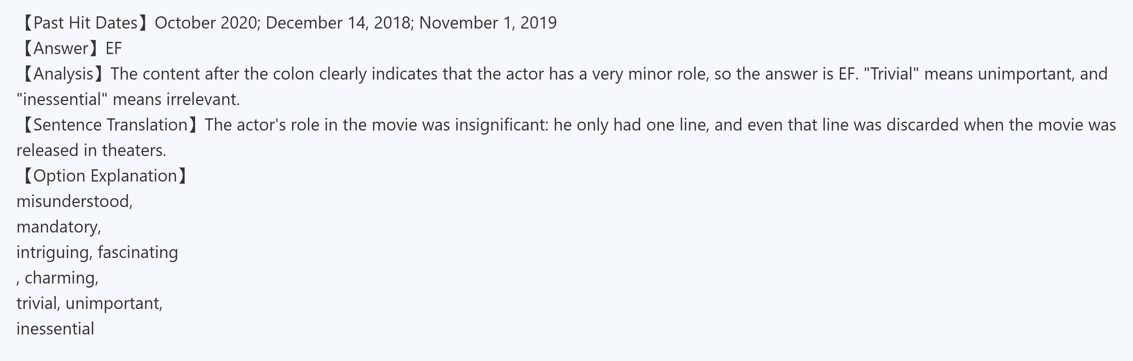Screen dimensions: 1133x361
Task: Click the option word 'mandatory'
Action: [57, 227]
